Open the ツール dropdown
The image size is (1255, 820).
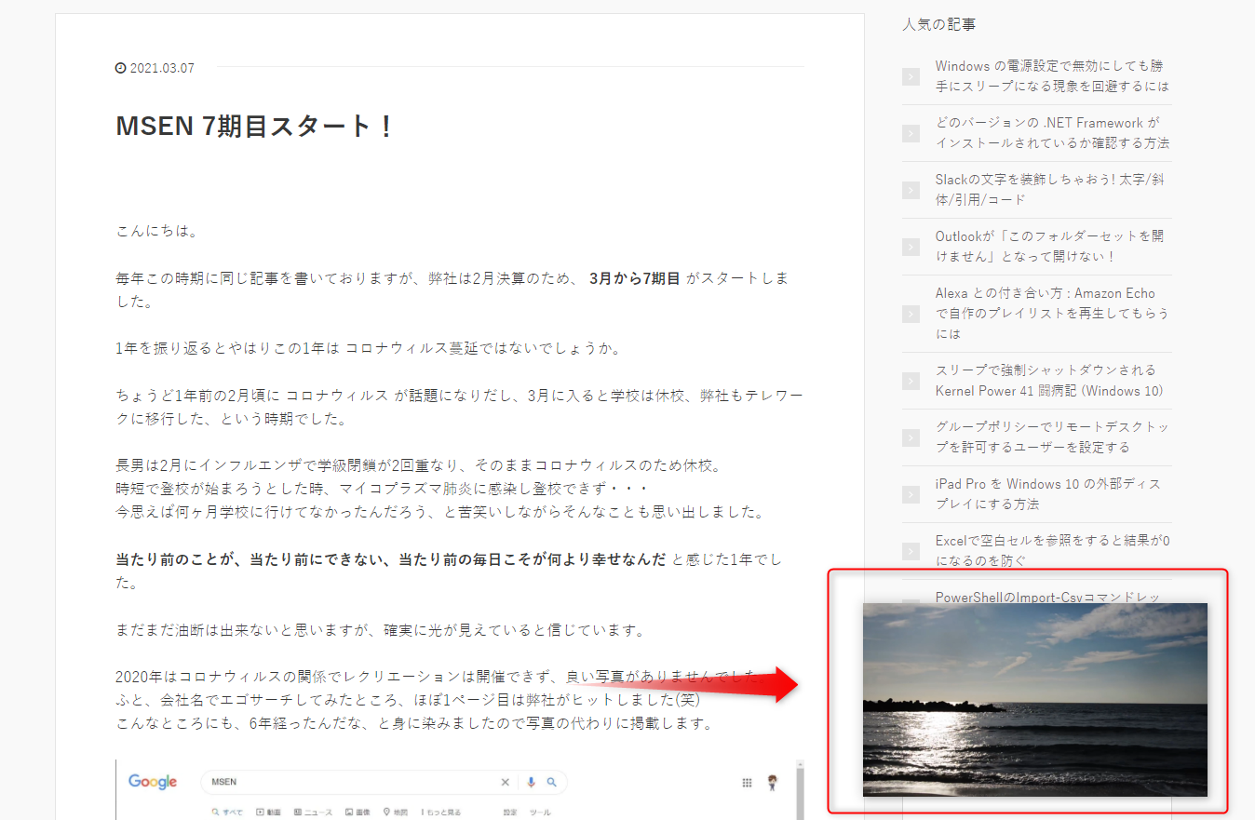point(542,811)
